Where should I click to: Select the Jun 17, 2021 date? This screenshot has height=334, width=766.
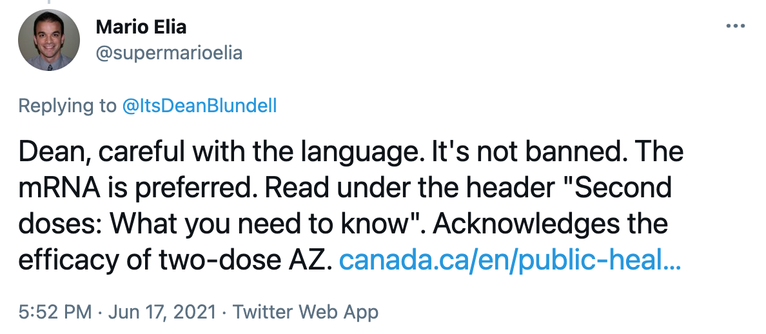click(162, 311)
